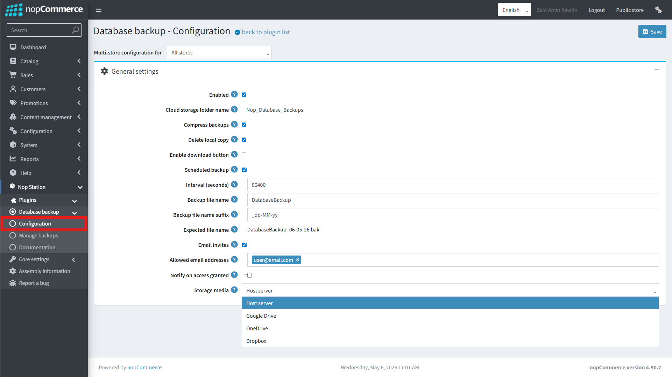This screenshot has width=672, height=377.
Task: Toggle the Compress backups checkbox
Action: 244,125
